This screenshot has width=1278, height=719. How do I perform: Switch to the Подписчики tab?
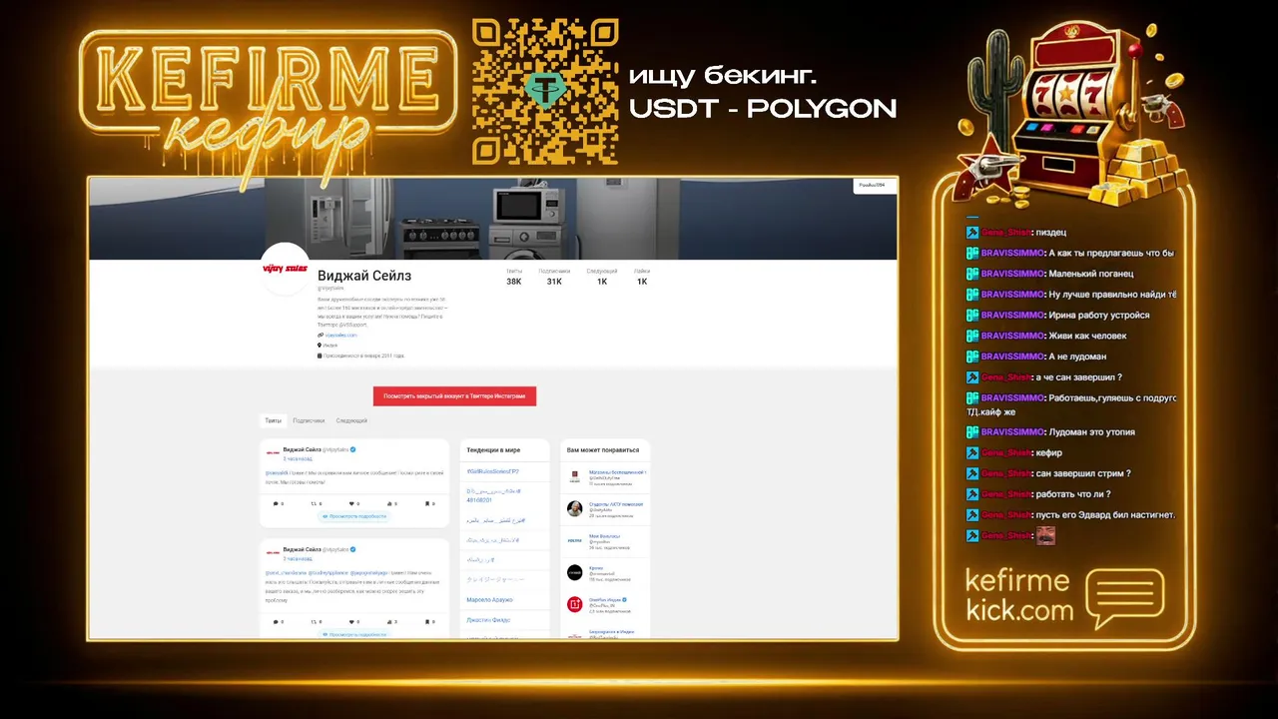click(309, 420)
